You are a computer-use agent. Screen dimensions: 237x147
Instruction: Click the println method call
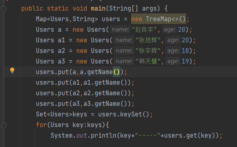103,136
